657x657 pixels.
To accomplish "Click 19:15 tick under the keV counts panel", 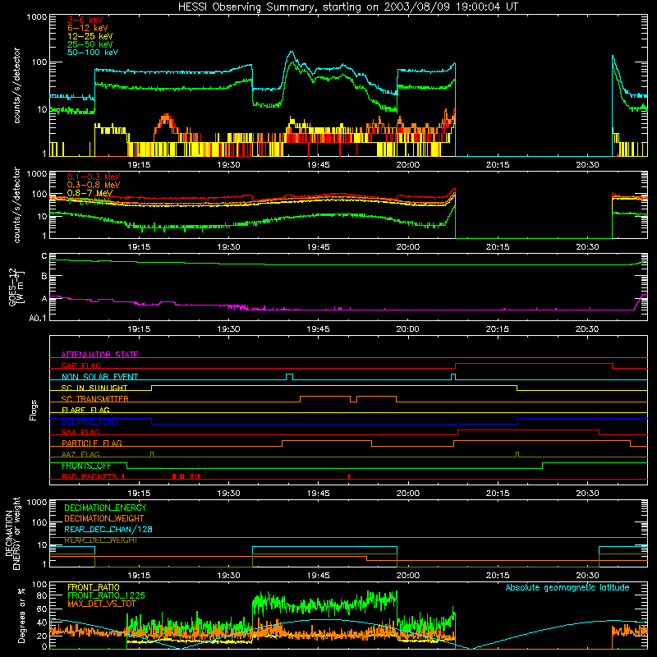I will pos(139,165).
